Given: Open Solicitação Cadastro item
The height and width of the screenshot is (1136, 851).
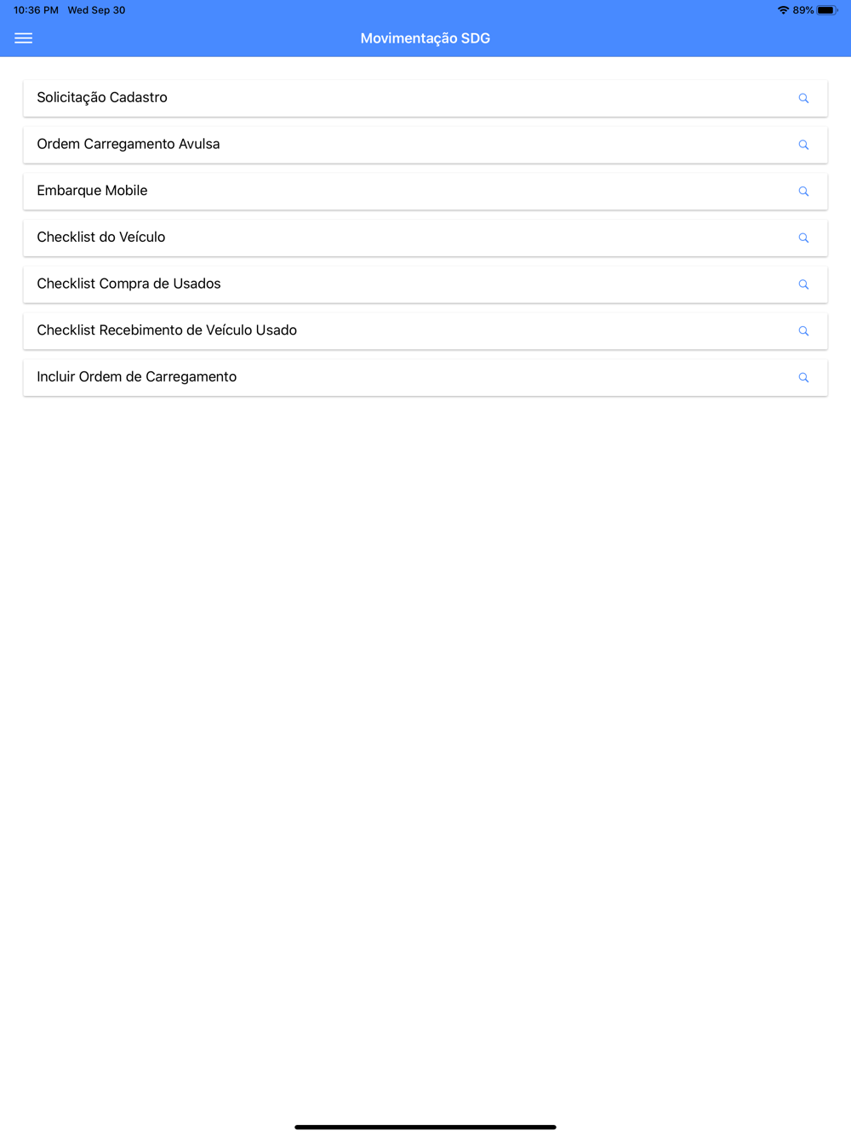Looking at the screenshot, I should 102,98.
